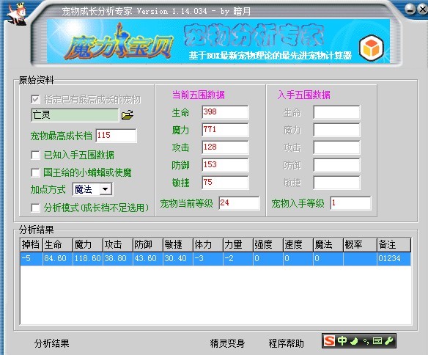Select the result row cell showing -5

tap(32, 258)
